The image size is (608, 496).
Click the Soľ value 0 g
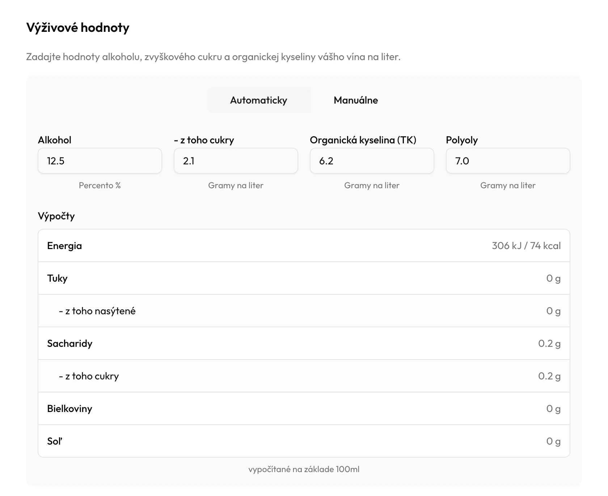(x=553, y=441)
